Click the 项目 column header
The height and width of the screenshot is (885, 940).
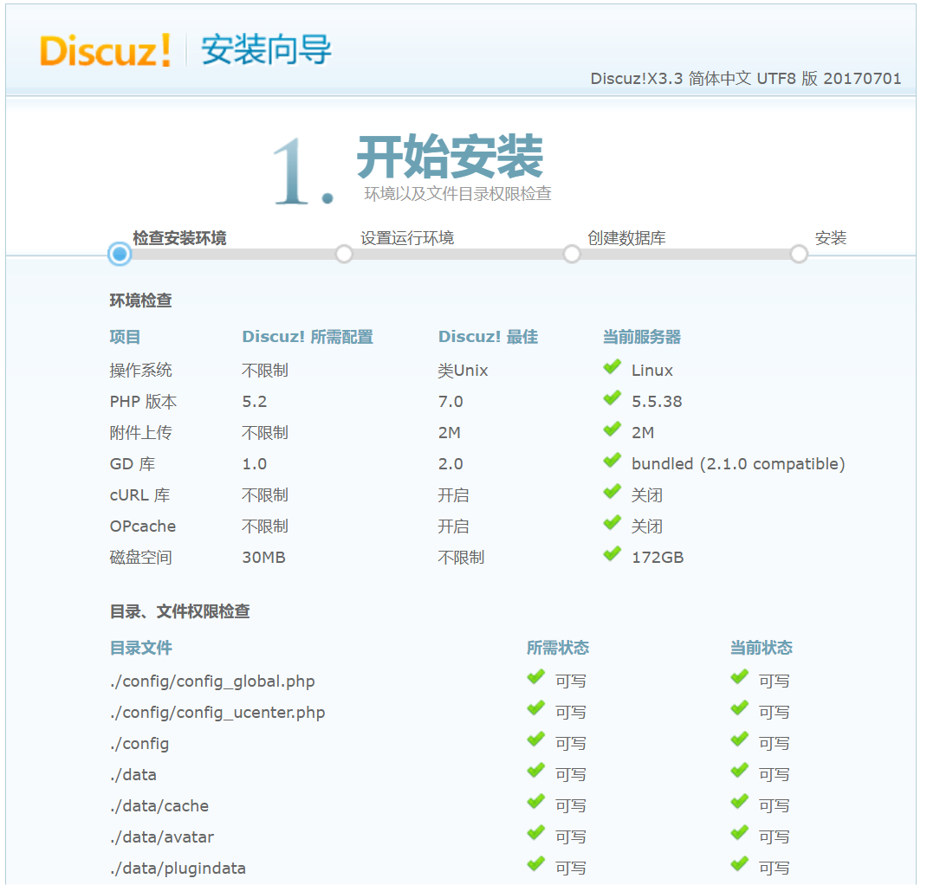[126, 337]
